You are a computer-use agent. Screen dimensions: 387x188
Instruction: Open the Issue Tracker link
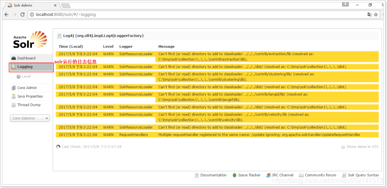(x=249, y=175)
